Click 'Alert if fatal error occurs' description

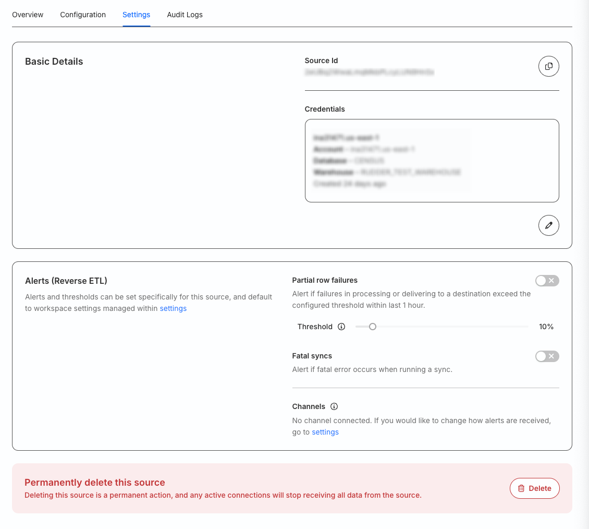(372, 369)
